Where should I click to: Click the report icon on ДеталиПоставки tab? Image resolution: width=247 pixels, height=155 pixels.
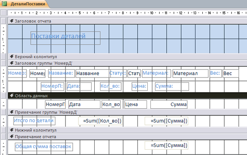pyautogui.click(x=4, y=4)
